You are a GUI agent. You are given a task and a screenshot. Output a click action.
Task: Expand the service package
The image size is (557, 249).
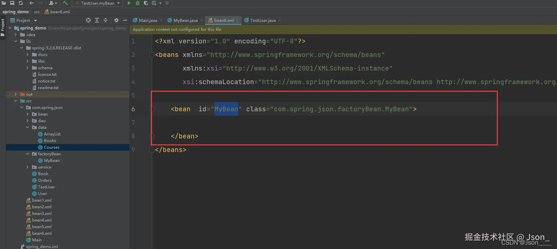(x=27, y=167)
